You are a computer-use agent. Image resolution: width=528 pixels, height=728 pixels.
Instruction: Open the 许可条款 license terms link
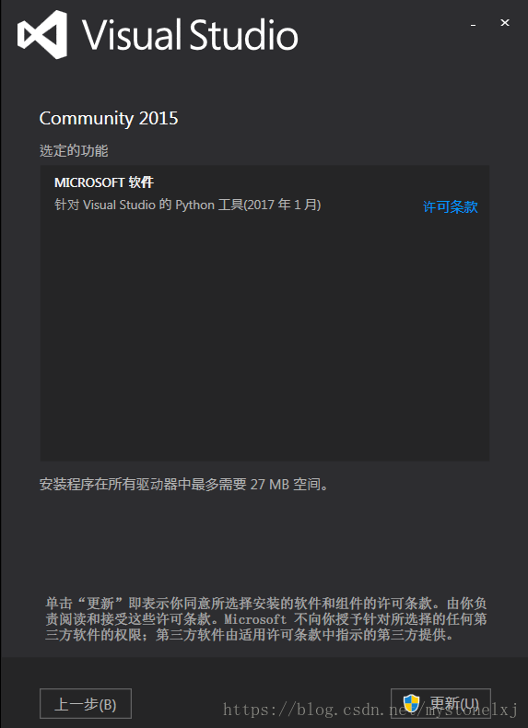point(450,207)
